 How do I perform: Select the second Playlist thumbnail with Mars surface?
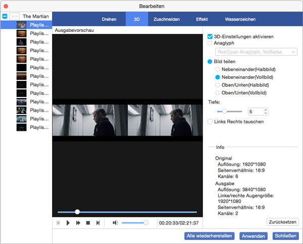pos(21,33)
